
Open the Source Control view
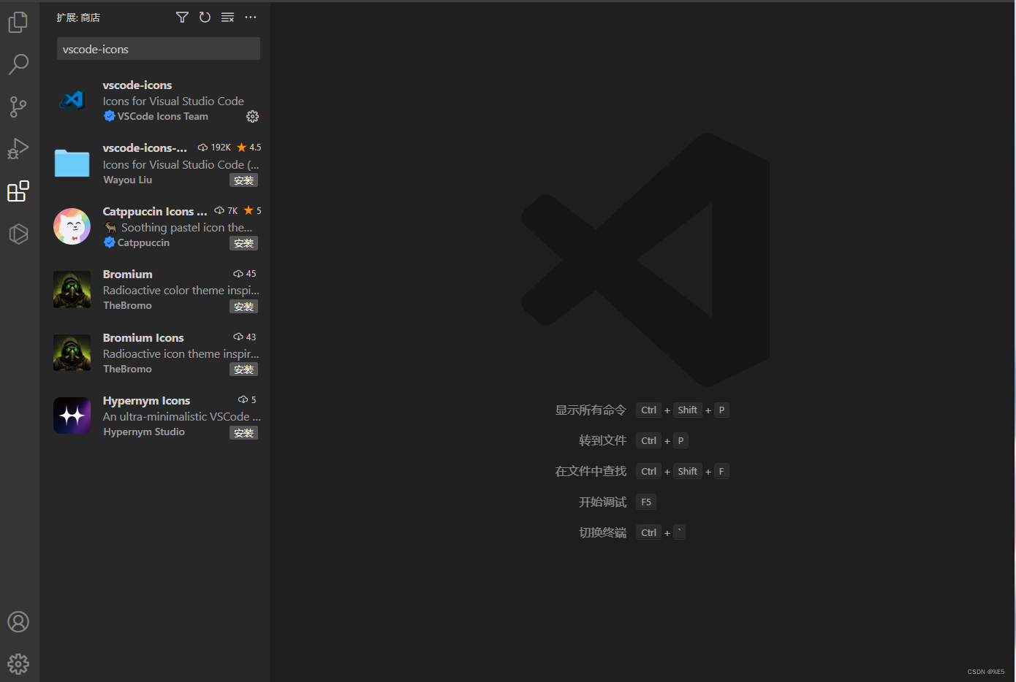coord(18,107)
